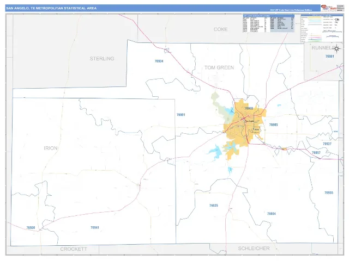Click ZIP code 76934 label

pos(159,61)
